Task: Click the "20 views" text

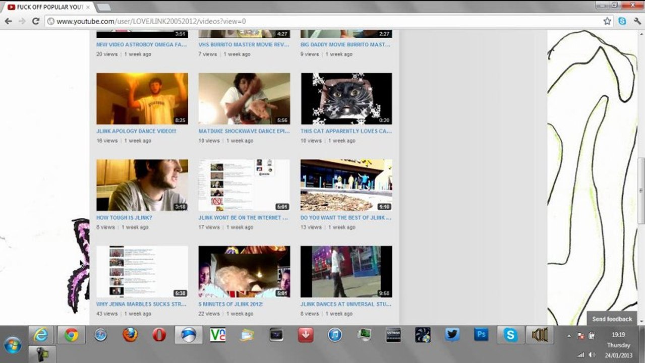Action: pos(107,54)
